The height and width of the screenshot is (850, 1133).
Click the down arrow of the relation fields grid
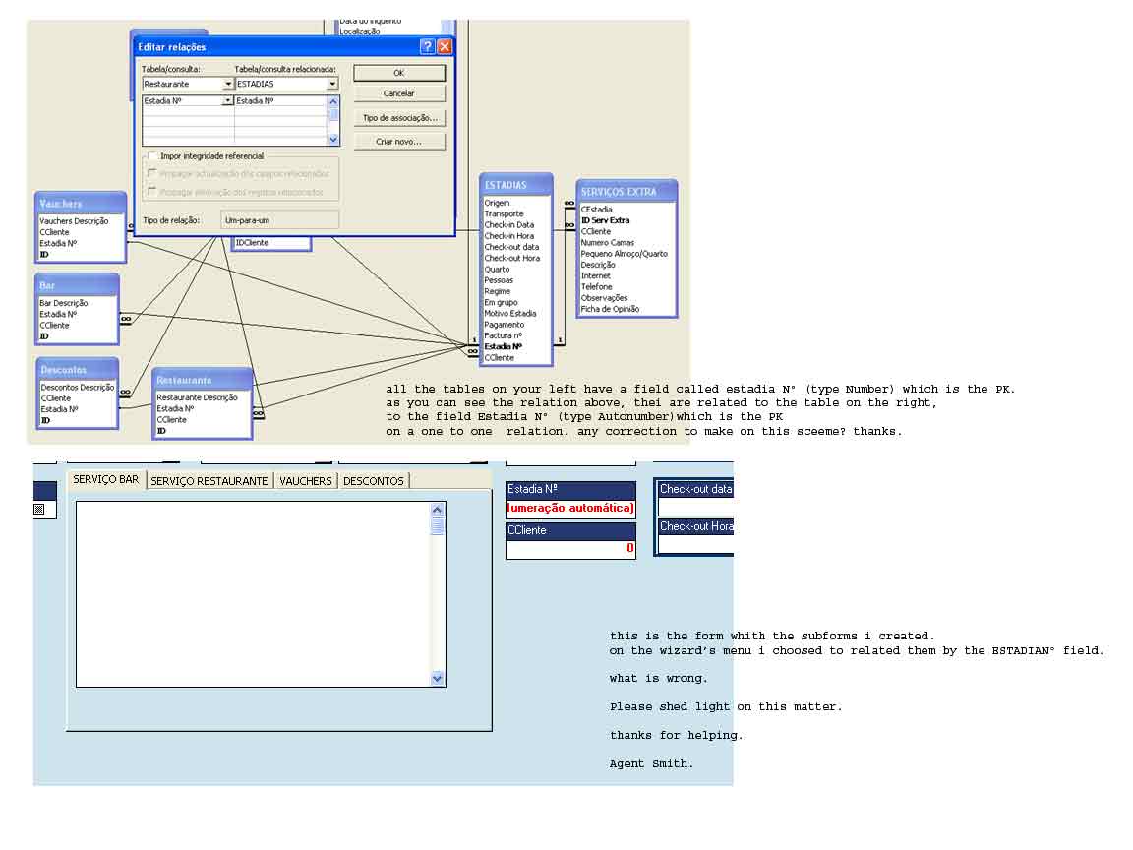pos(333,140)
